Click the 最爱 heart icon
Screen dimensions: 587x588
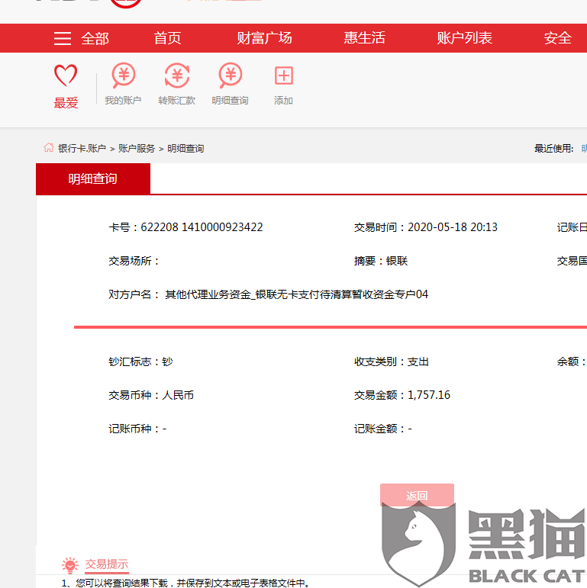(66, 75)
